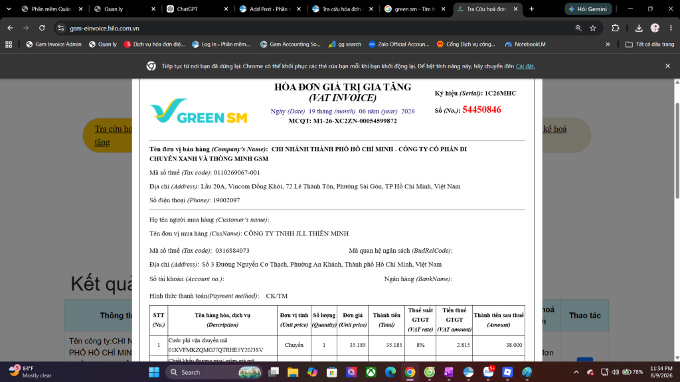Open Microsoft Edge from the taskbar
680x382 pixels.
point(390,372)
